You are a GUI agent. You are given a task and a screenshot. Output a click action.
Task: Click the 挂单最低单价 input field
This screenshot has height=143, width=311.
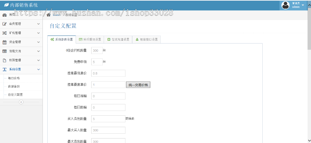(108, 73)
